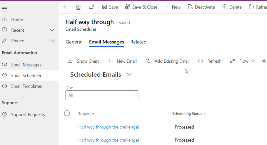Switch to the Related tab
This screenshot has height=145, width=267.
[x=138, y=42]
